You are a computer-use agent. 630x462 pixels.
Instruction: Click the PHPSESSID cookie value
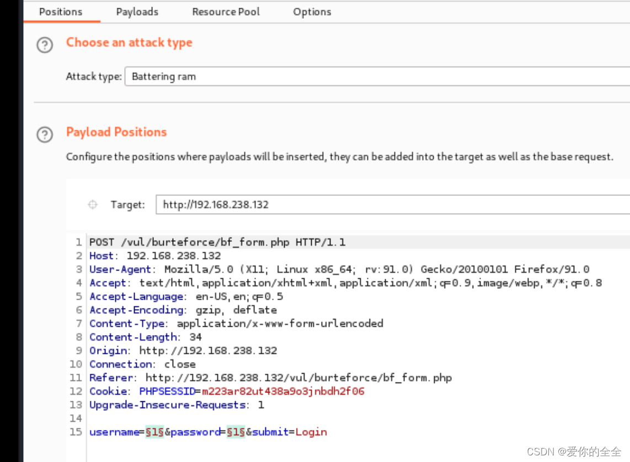[x=283, y=391]
